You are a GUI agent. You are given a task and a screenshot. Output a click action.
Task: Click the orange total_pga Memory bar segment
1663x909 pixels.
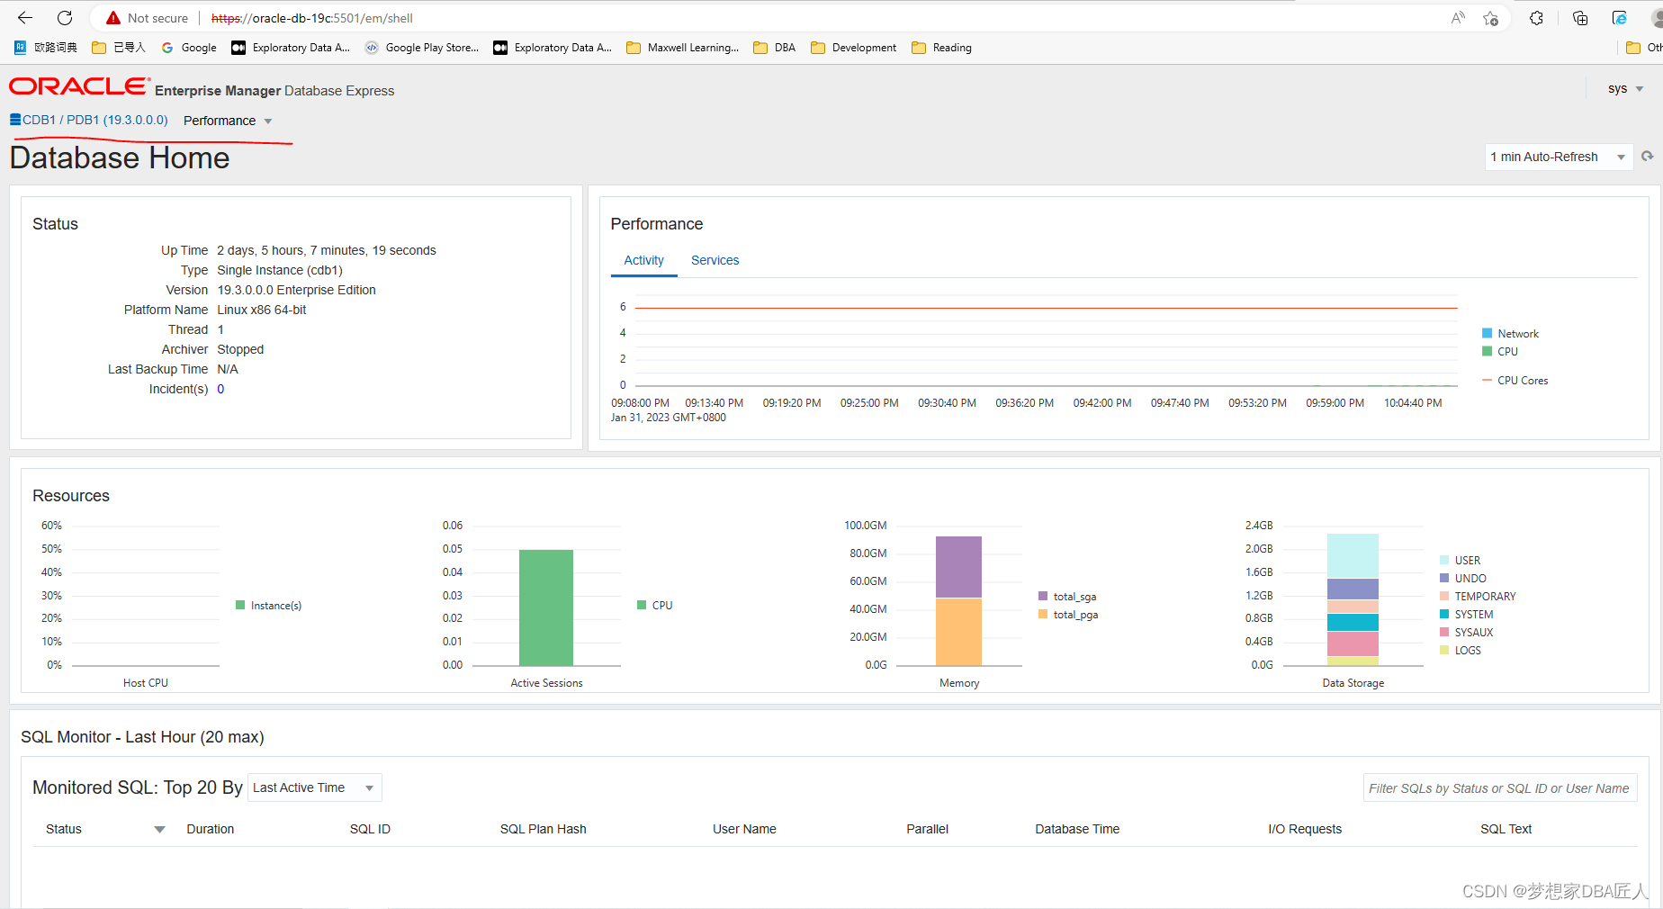coord(958,632)
